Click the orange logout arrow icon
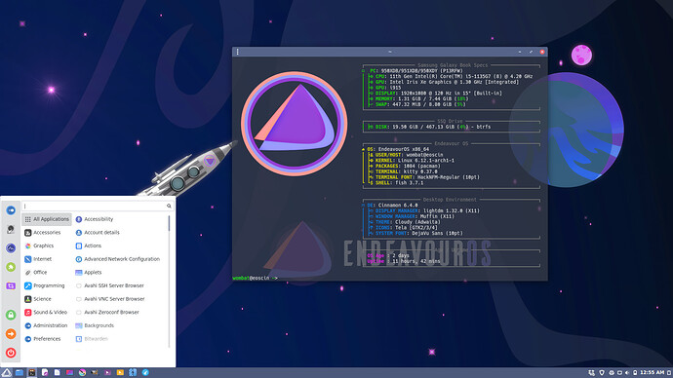Screen dimensions: 673x378 click(11, 334)
